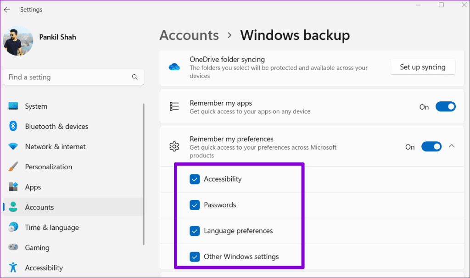
Task: Click the search magnifier icon
Action: pyautogui.click(x=135, y=77)
